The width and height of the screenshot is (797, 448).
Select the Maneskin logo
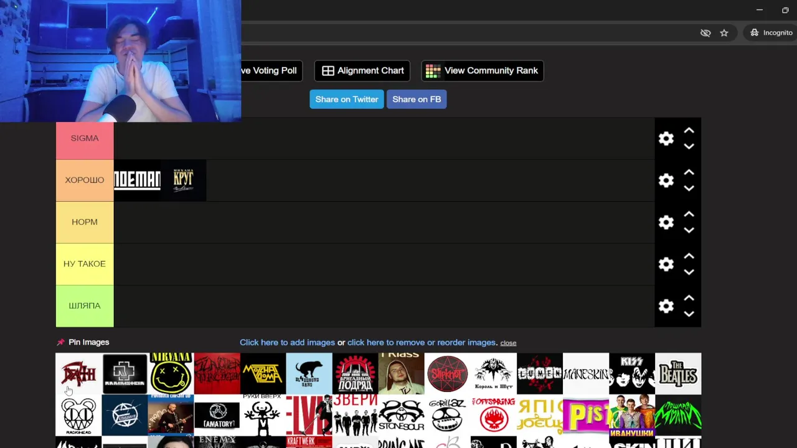pyautogui.click(x=585, y=373)
